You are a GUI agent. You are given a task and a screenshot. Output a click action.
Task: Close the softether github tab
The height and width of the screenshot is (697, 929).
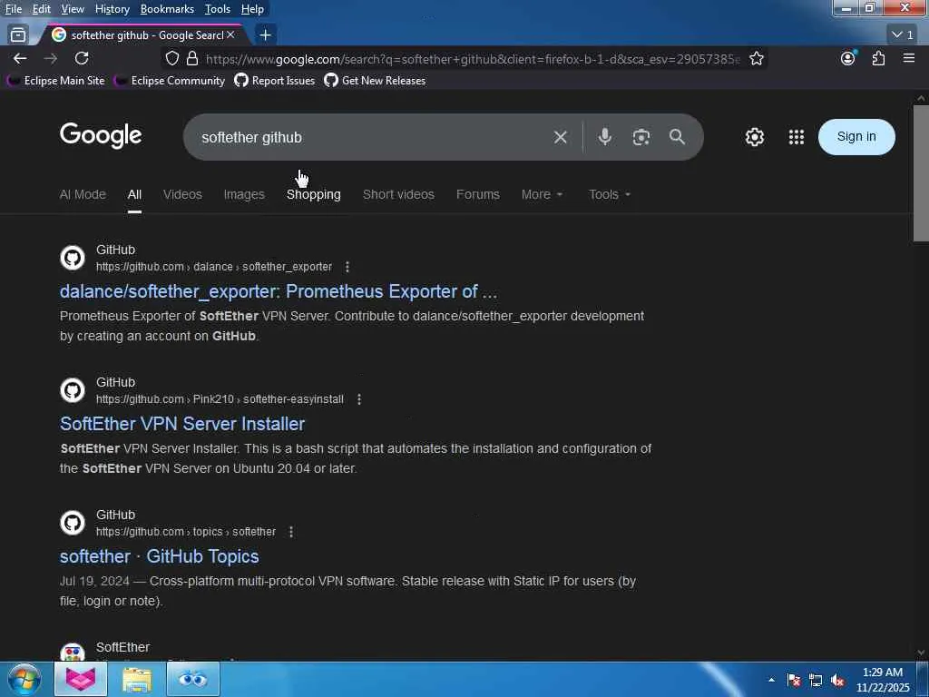tap(230, 35)
